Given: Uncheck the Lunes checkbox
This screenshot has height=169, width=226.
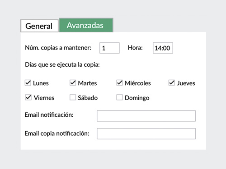Looking at the screenshot, I should (x=28, y=83).
